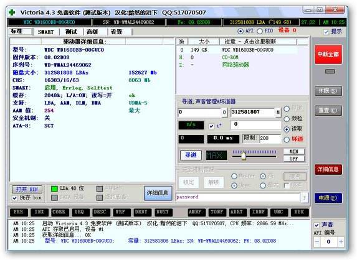Select the Z: 网络驱动器 row
This screenshot has height=260, width=357.
point(237,65)
